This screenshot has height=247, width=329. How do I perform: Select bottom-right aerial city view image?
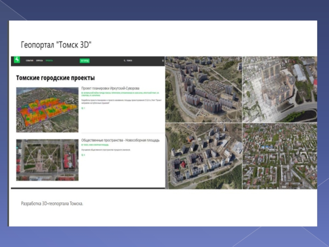[280, 156]
